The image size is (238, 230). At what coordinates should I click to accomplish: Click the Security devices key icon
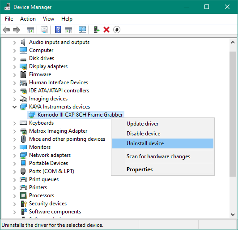coord(23,204)
